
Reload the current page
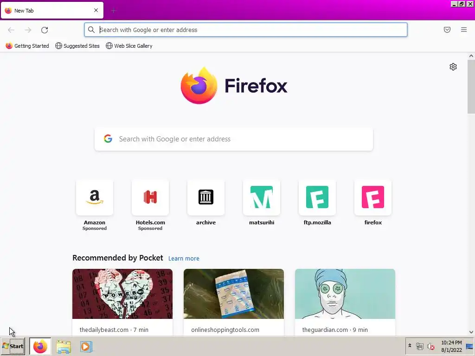tap(45, 30)
